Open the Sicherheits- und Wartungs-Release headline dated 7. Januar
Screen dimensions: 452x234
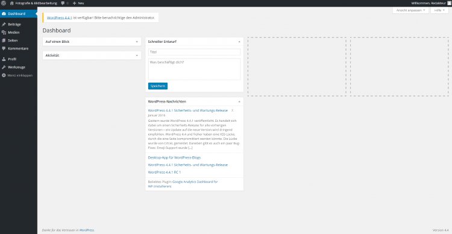click(187, 110)
